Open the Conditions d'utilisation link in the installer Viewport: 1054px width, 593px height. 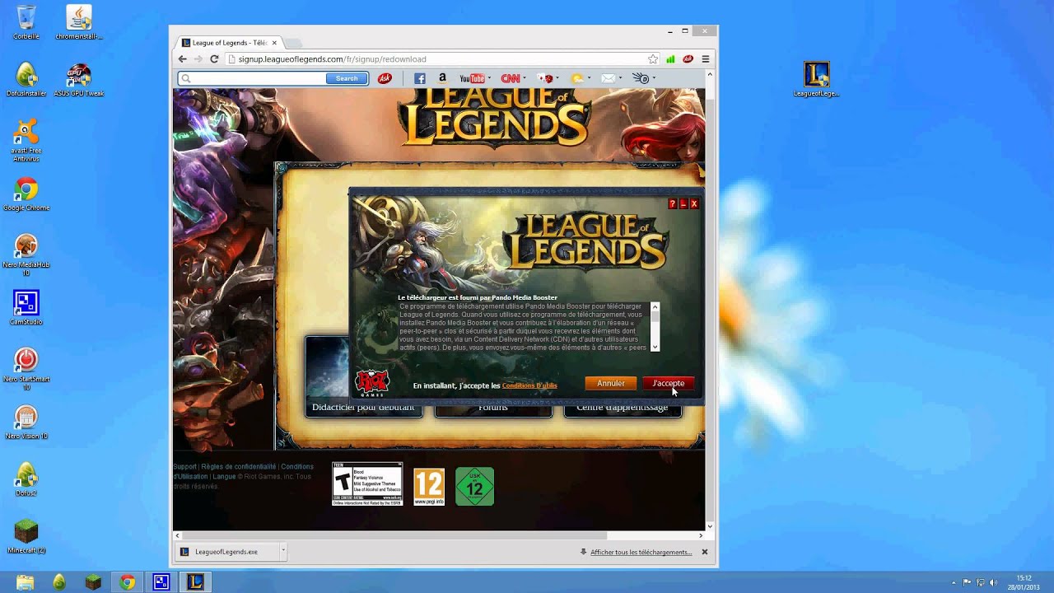[529, 385]
